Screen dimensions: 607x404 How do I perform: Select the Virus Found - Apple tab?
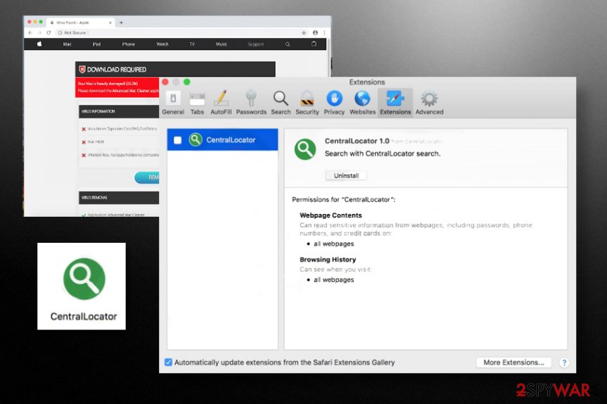point(80,23)
